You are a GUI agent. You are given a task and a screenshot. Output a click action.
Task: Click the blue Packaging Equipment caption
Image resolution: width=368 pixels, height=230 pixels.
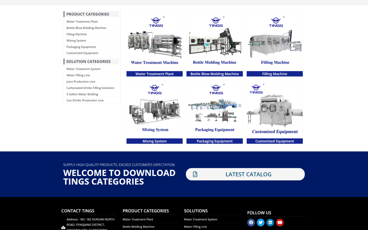215,141
